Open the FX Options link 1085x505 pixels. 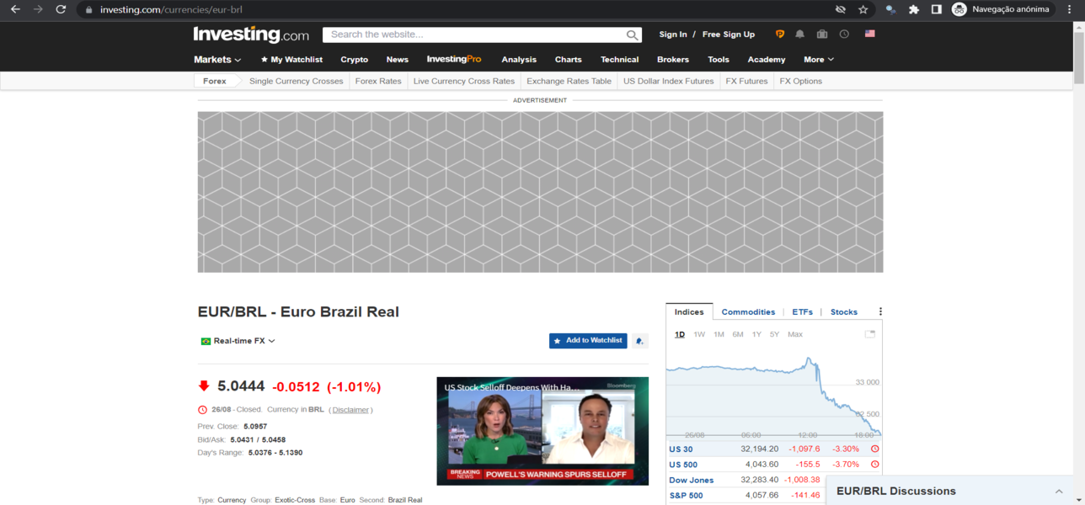[801, 82]
